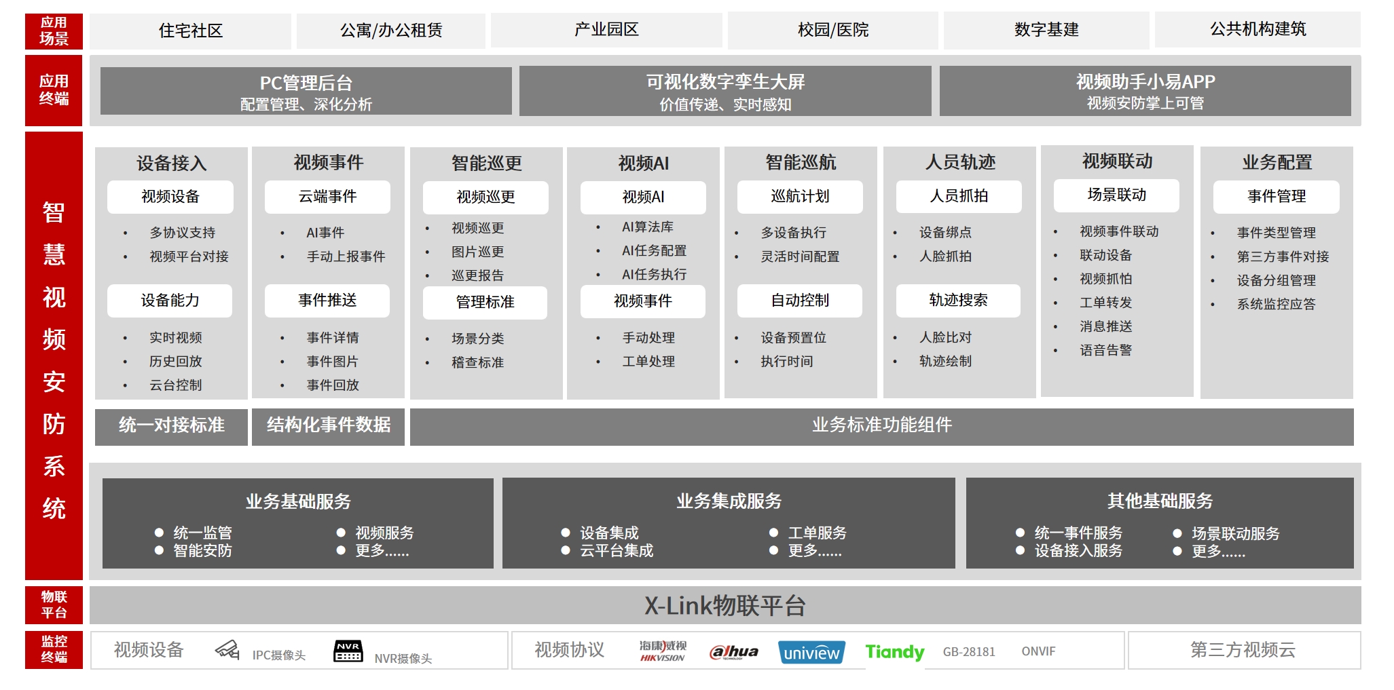This screenshot has height=690, width=1394.
Task: Click the AI任务配置 item
Action: coord(654,251)
